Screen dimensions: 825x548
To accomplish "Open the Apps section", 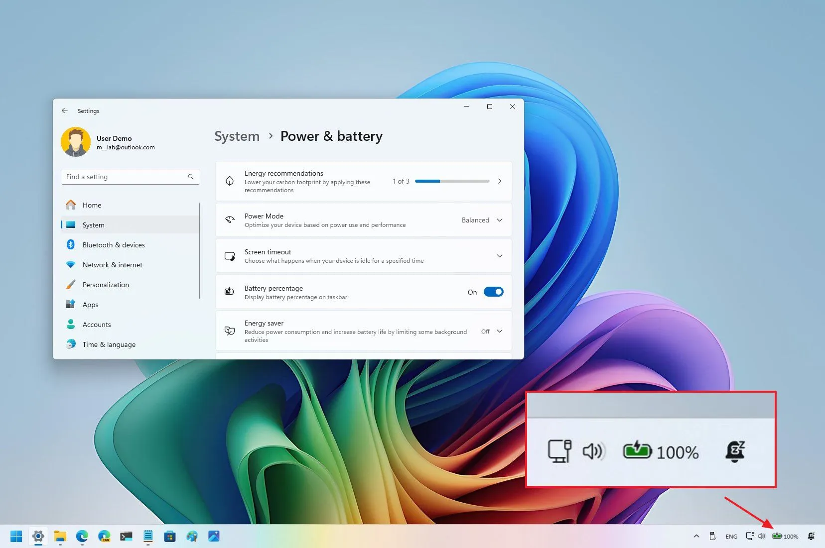I will pos(90,304).
